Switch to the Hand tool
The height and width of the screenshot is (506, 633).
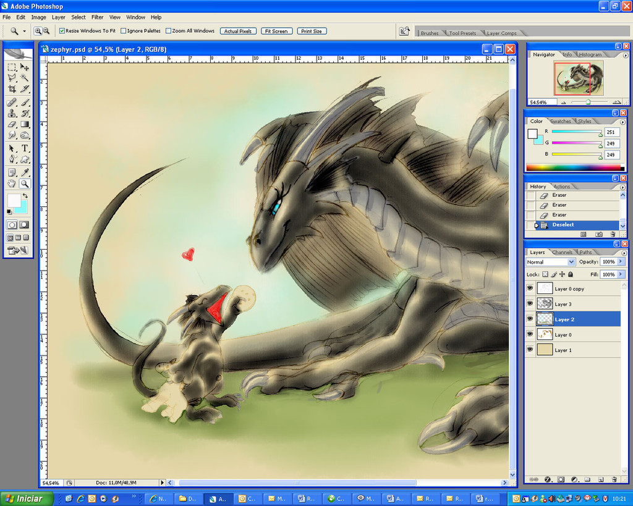[12, 183]
